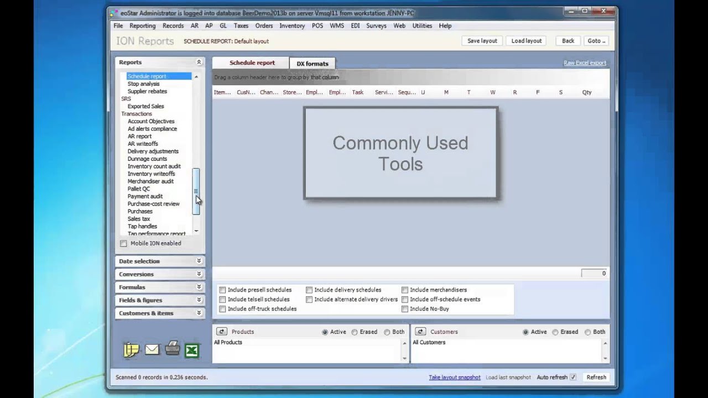
Task: Check Include delivery schedules
Action: click(x=309, y=290)
